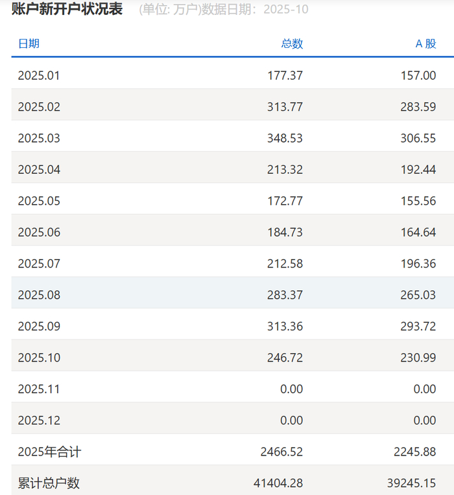The width and height of the screenshot is (454, 495).
Task: Click the A 股 column header
Action: click(425, 44)
